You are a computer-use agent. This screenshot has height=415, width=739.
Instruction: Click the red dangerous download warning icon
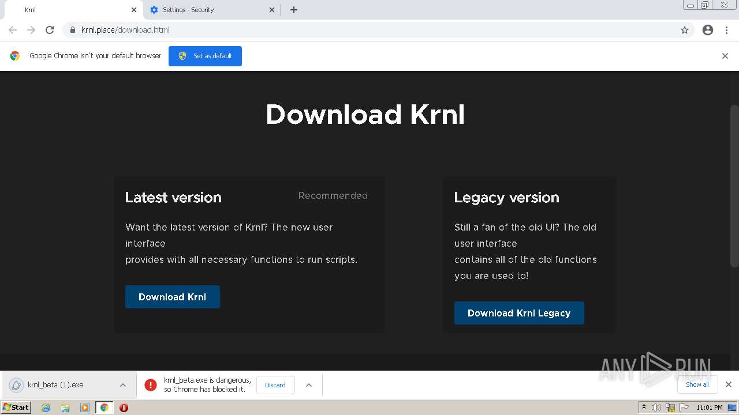[151, 385]
